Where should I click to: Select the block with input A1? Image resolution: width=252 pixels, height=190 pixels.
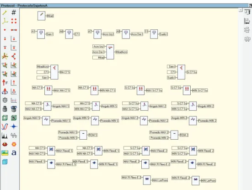(x=41, y=34)
